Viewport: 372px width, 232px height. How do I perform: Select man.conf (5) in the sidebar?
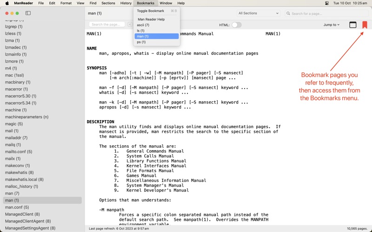tap(42, 207)
